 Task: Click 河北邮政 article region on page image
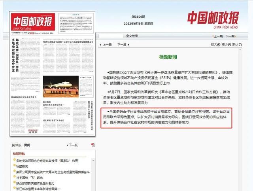pyautogui.click(x=57, y=126)
